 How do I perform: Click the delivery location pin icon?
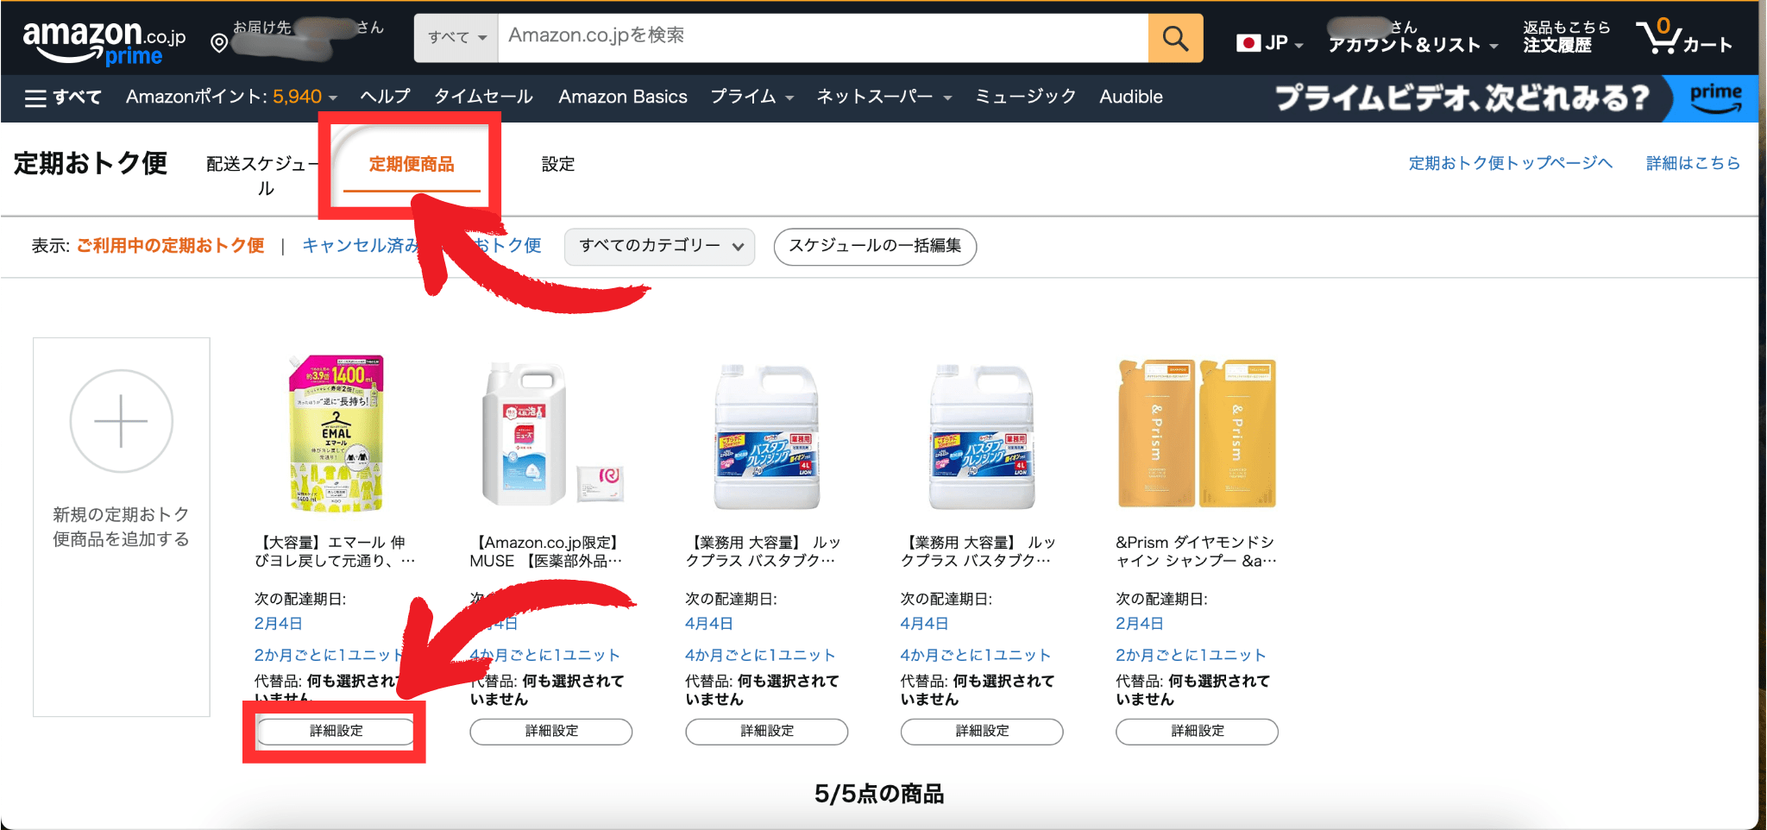[x=220, y=43]
